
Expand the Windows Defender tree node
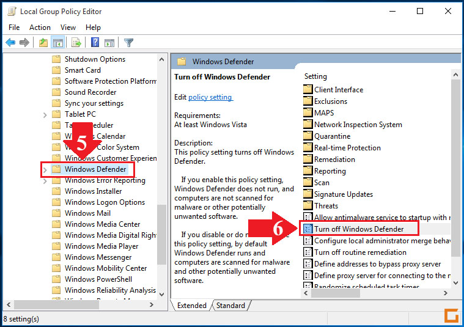coord(45,170)
